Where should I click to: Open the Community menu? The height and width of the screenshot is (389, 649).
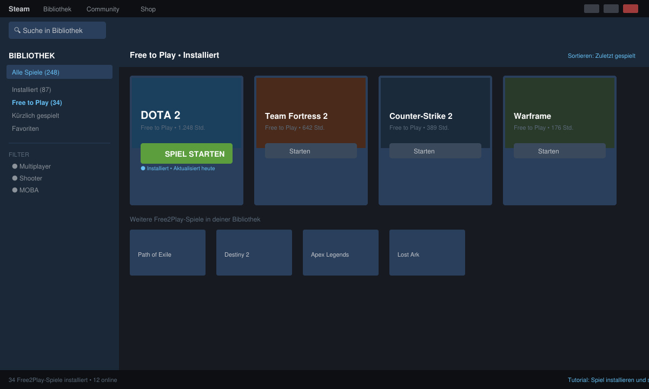pyautogui.click(x=103, y=9)
